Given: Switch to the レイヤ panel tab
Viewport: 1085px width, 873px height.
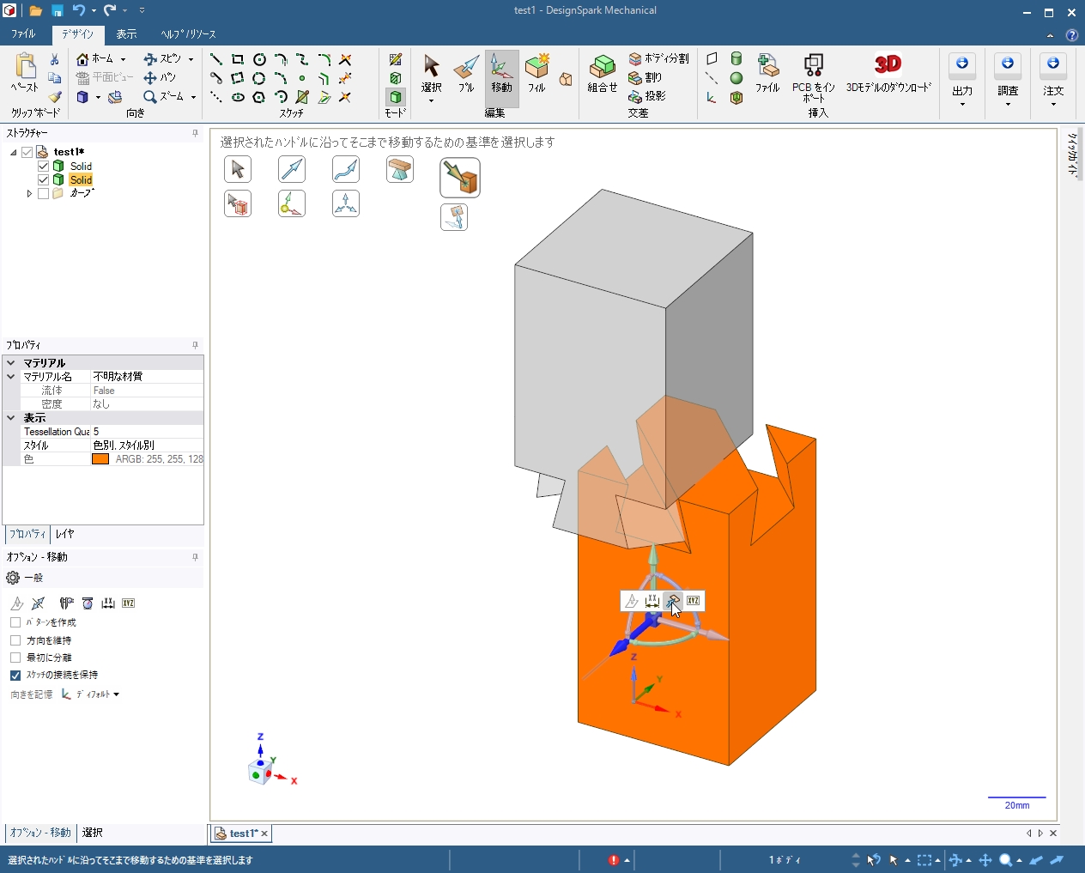Looking at the screenshot, I should (x=64, y=534).
